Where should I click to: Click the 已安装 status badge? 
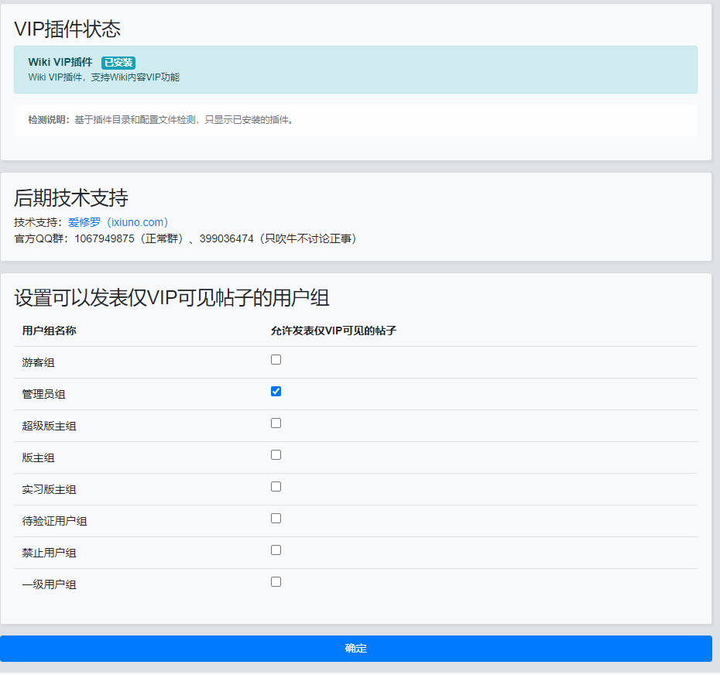(x=118, y=63)
